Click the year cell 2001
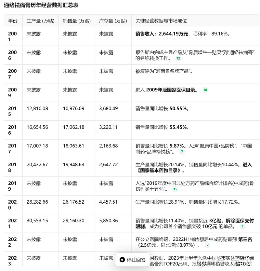Screen dimensions: 260x271 point(12,36)
